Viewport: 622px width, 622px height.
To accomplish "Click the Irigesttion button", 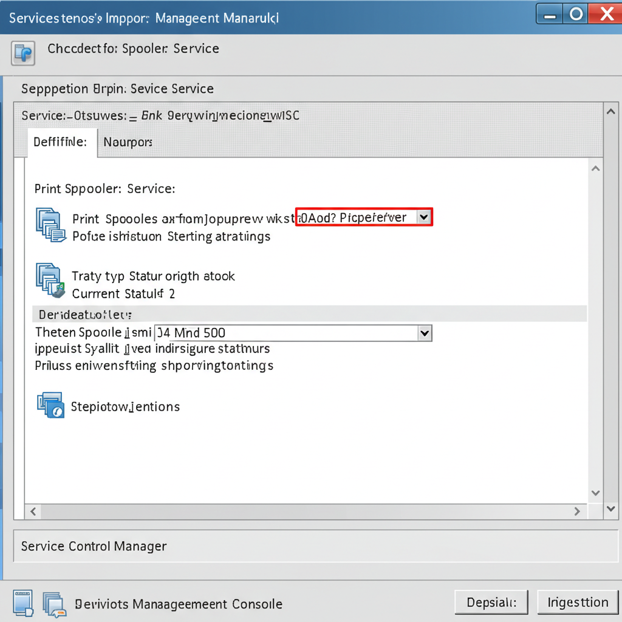I will [578, 602].
